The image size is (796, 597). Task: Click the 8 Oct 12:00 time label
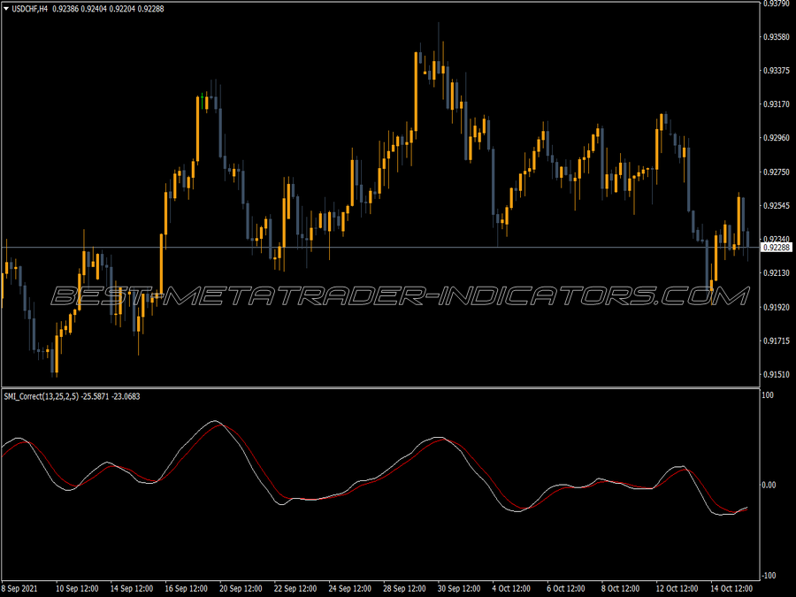(x=620, y=588)
